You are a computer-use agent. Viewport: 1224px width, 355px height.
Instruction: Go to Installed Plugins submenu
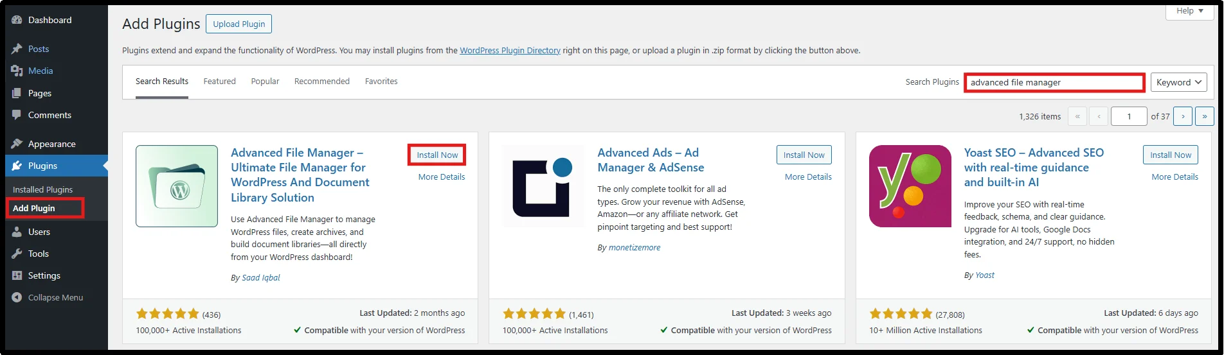[x=42, y=189]
